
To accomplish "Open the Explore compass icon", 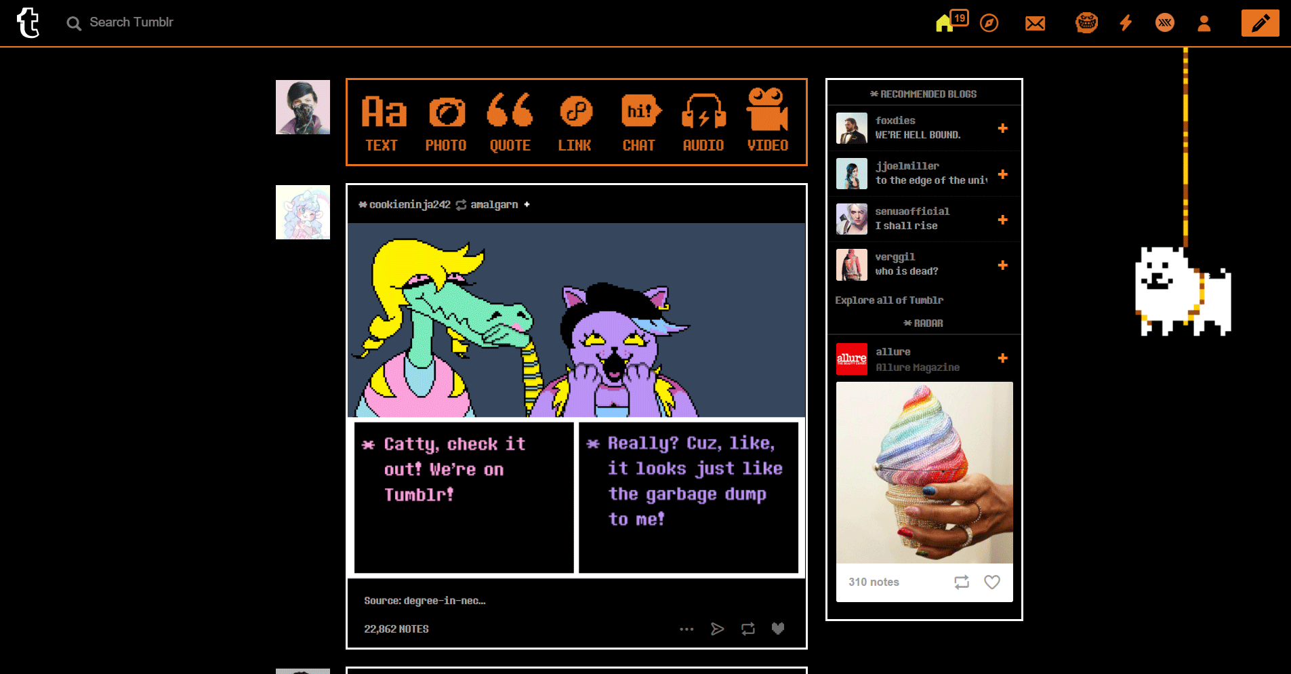I will [x=989, y=22].
